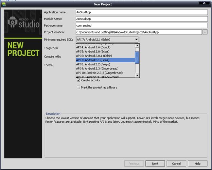Click the Compile with label

coord(52,57)
